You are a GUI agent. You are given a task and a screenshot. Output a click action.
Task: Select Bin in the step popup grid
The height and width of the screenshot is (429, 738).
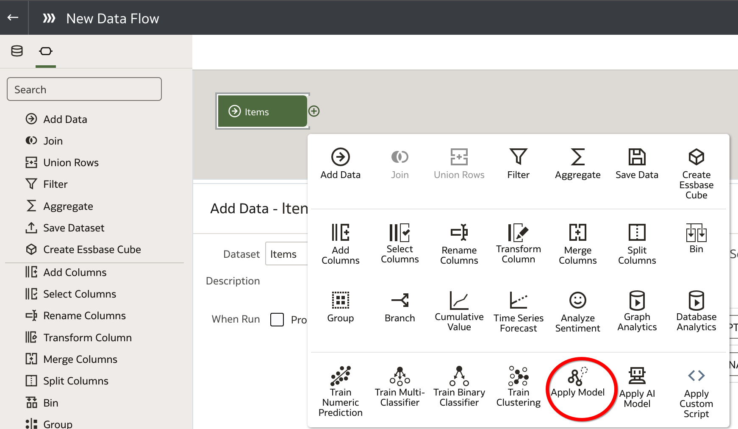tap(696, 238)
